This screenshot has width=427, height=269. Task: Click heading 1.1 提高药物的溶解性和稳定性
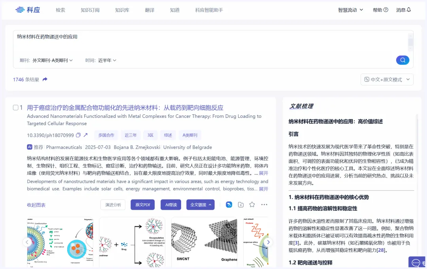[x=323, y=208]
